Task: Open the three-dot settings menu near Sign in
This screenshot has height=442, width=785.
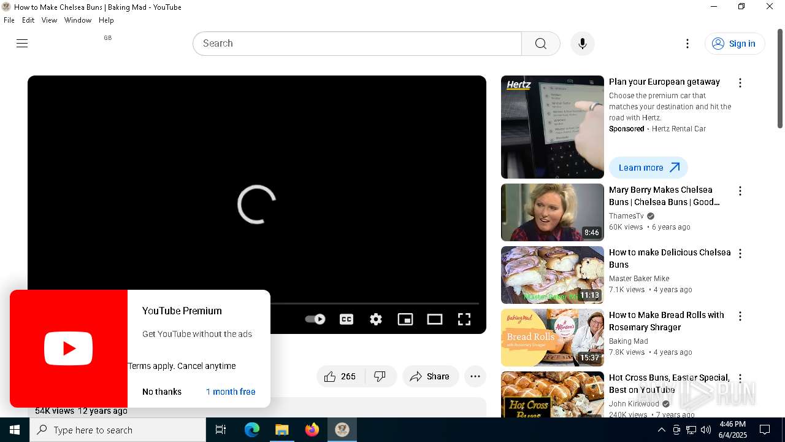Action: [x=687, y=44]
